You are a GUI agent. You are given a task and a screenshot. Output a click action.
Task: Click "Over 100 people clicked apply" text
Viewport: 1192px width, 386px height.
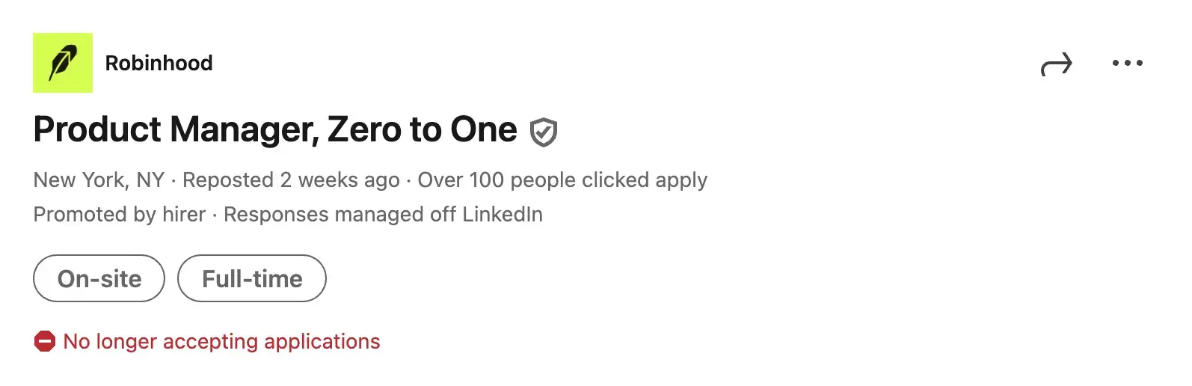[562, 180]
